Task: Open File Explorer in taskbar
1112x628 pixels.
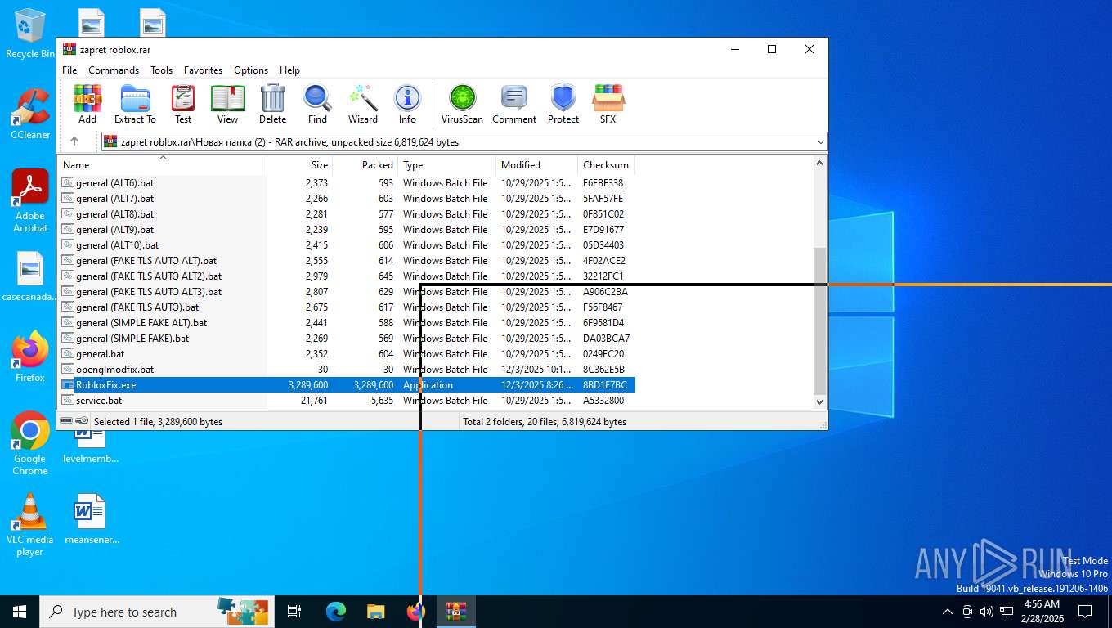Action: click(x=375, y=612)
